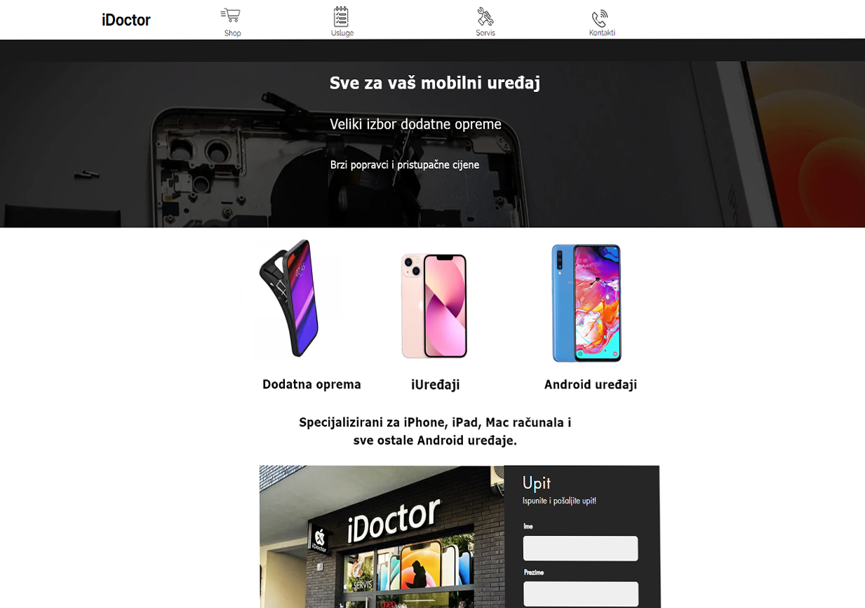
Task: Open the iUređaji category link
Action: [436, 384]
